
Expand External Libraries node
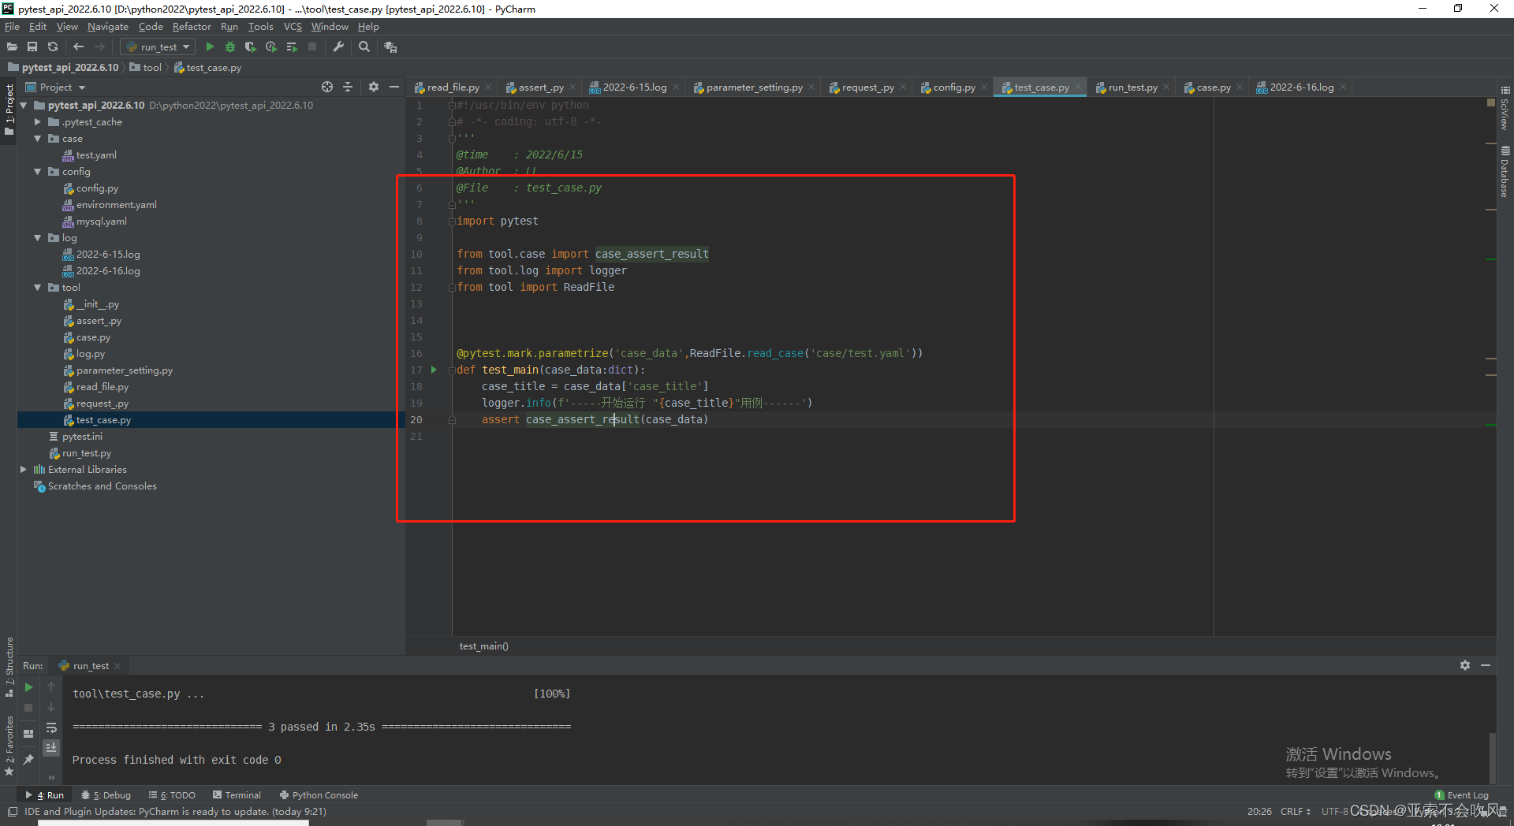pyautogui.click(x=23, y=470)
